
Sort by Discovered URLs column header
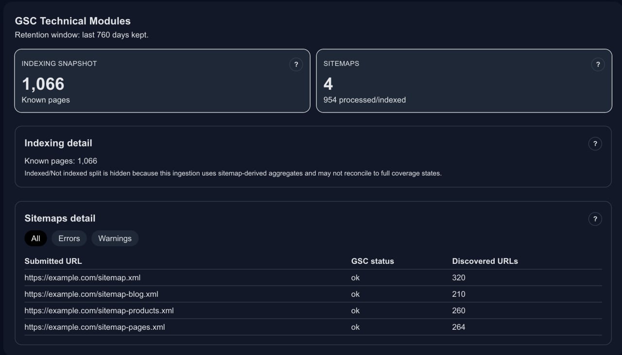(484, 261)
